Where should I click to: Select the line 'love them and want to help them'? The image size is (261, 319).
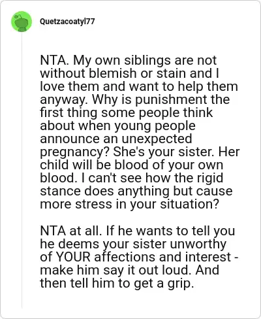point(139,86)
